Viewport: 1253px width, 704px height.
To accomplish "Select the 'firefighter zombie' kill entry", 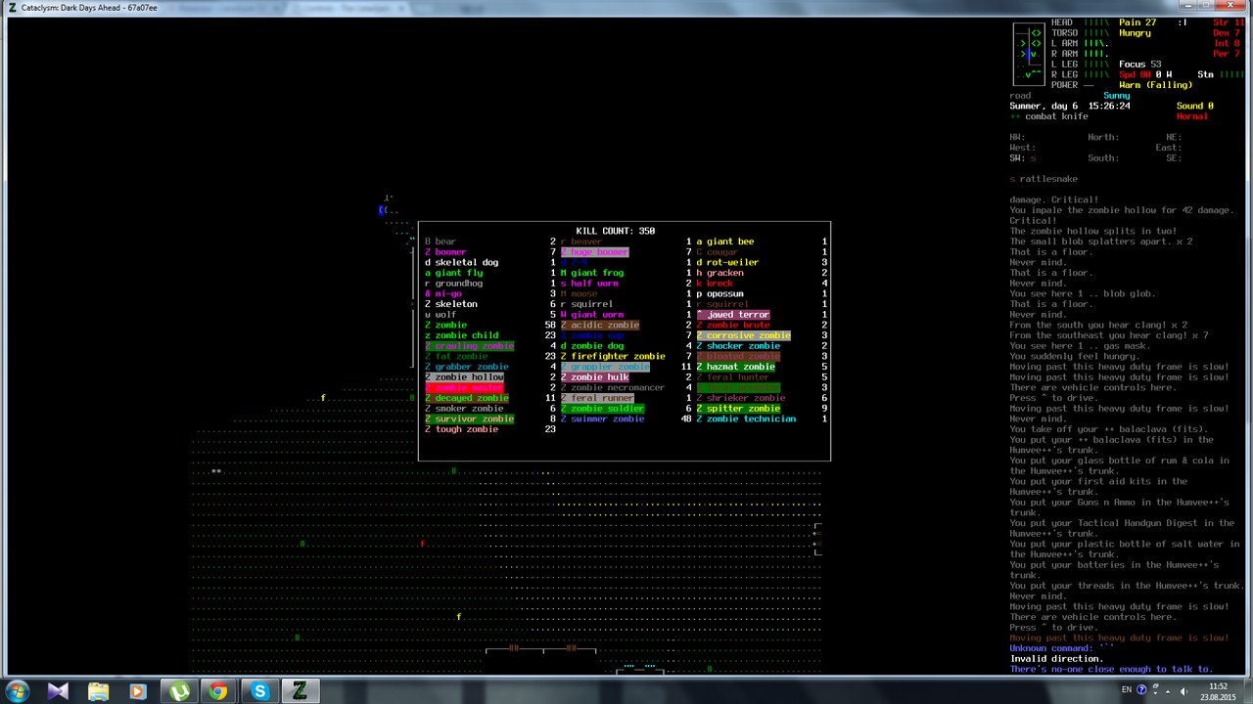I will (613, 357).
